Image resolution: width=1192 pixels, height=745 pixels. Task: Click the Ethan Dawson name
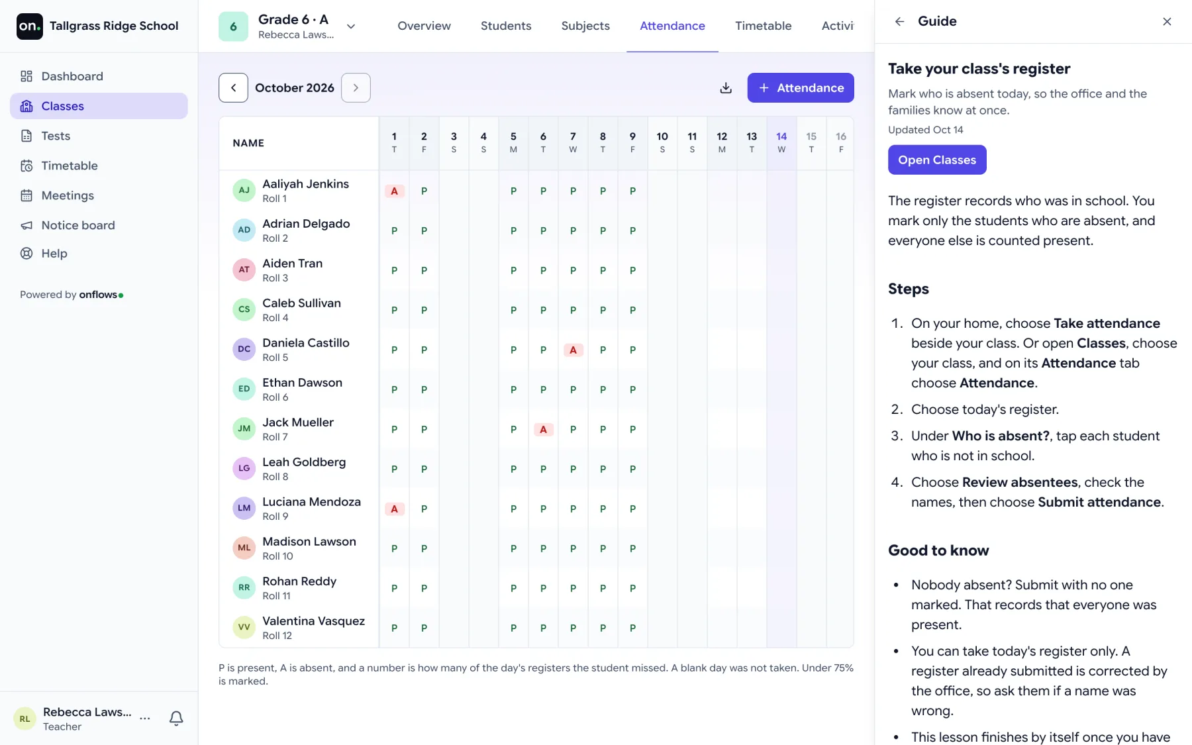pyautogui.click(x=302, y=382)
